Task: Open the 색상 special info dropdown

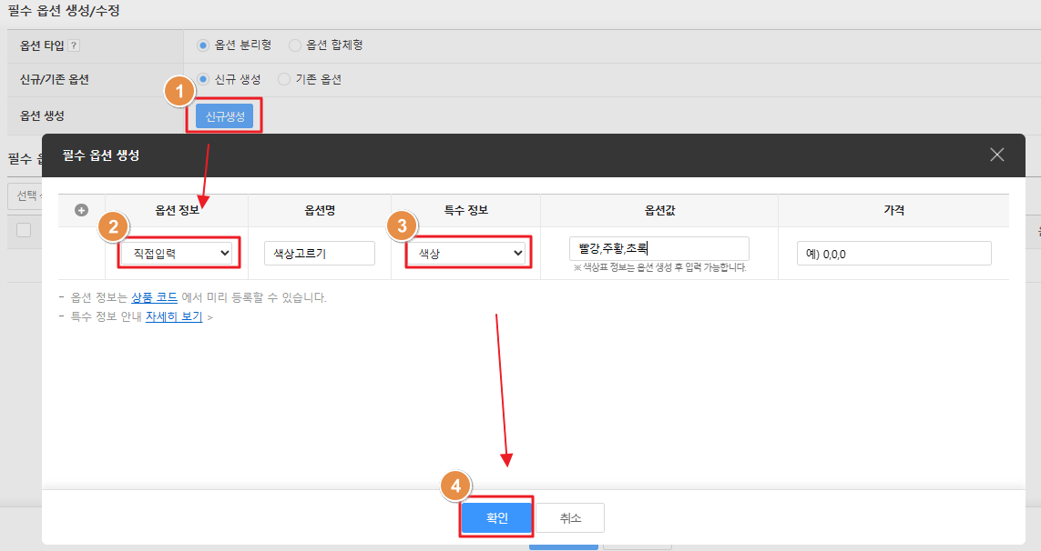Action: pyautogui.click(x=466, y=254)
